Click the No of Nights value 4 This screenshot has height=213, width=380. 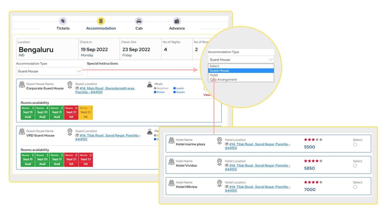click(x=165, y=50)
